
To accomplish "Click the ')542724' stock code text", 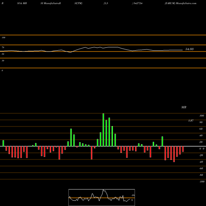I will point(137,3).
